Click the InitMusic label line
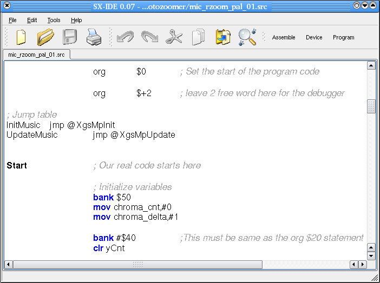380x283 pixels. [x=61, y=125]
